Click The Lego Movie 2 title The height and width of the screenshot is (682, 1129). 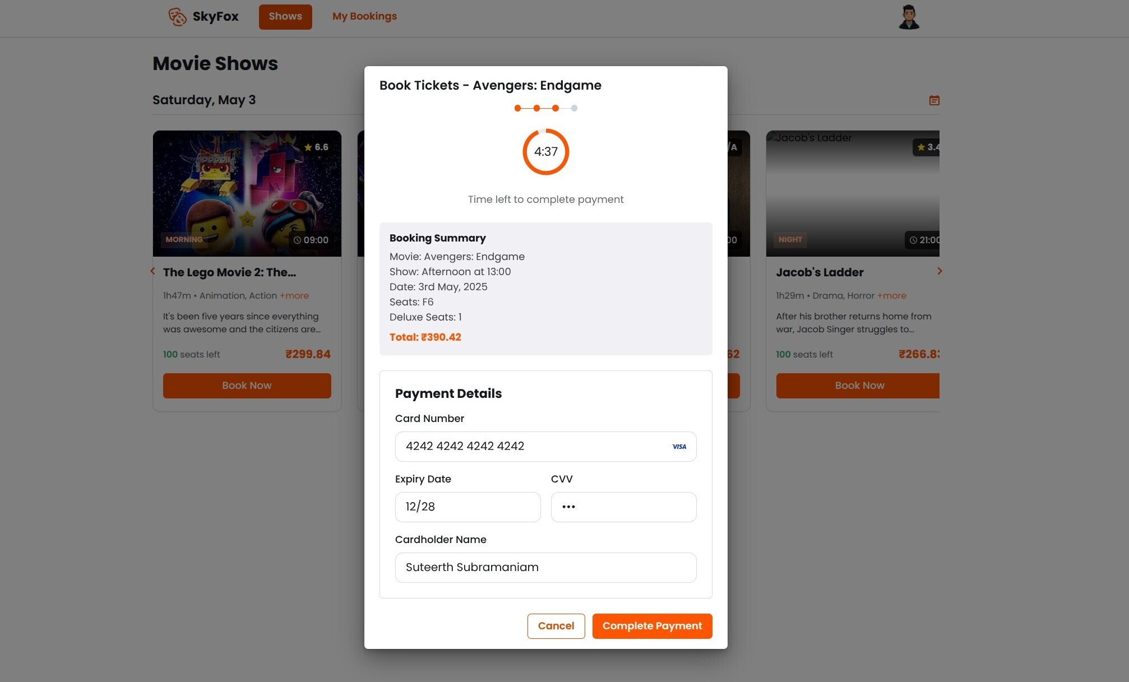(x=229, y=273)
